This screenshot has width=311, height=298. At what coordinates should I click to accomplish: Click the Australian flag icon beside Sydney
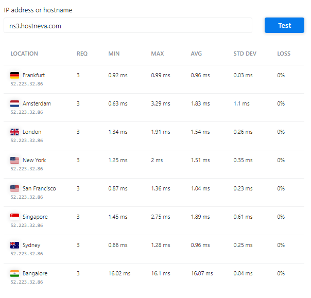[15, 246]
